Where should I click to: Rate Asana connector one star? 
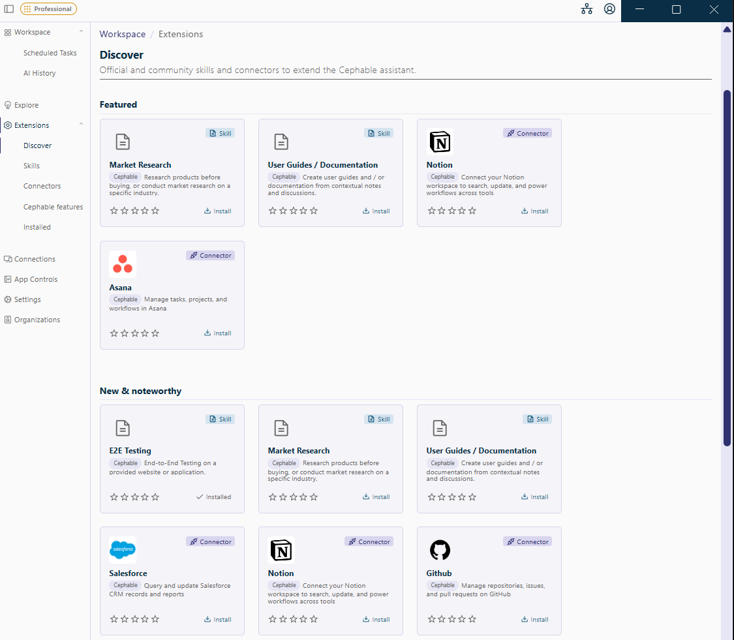tap(114, 333)
